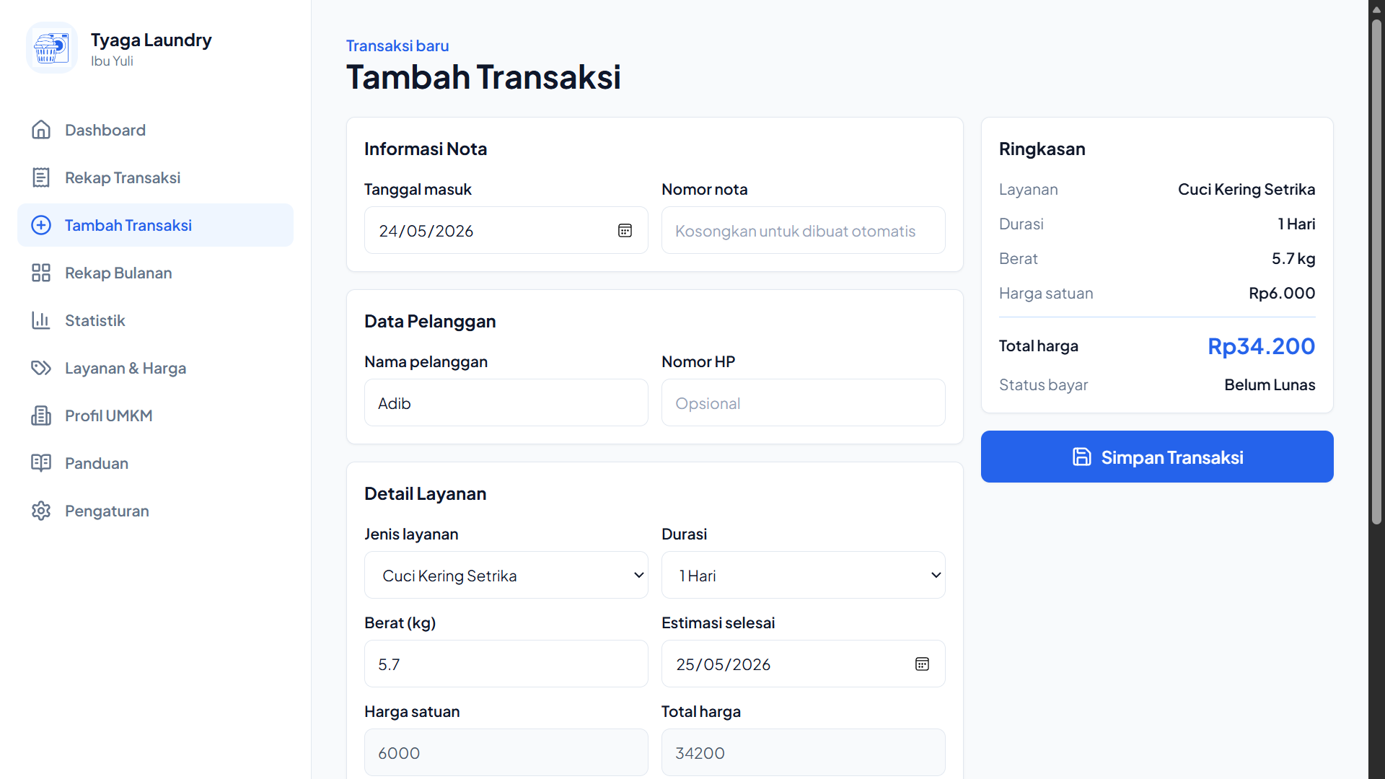This screenshot has height=779, width=1385.
Task: Click the Cuci Kering Setrika summary value
Action: [x=1246, y=190]
